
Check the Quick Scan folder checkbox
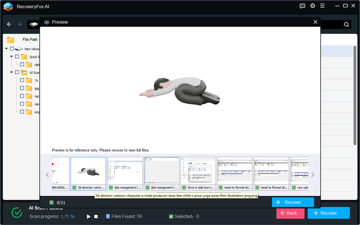17,56
